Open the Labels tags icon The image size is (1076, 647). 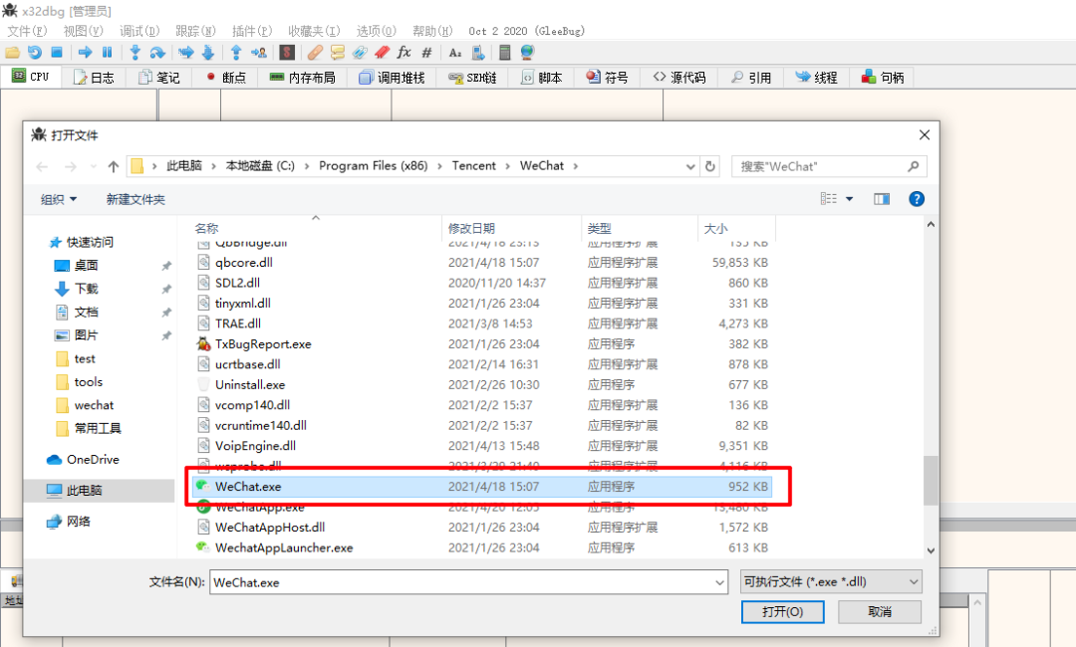pyautogui.click(x=360, y=52)
